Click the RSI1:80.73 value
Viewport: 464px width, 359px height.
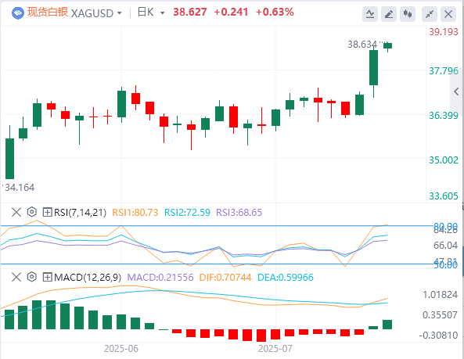click(x=135, y=213)
